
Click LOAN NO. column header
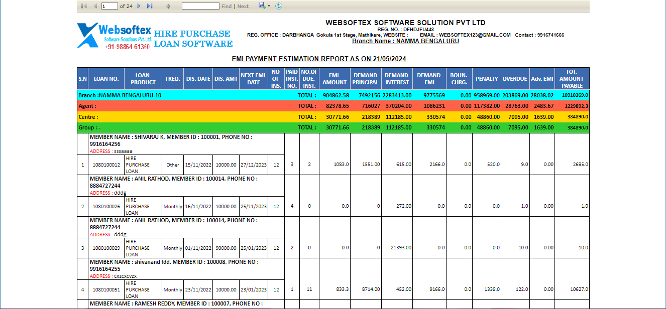click(106, 79)
